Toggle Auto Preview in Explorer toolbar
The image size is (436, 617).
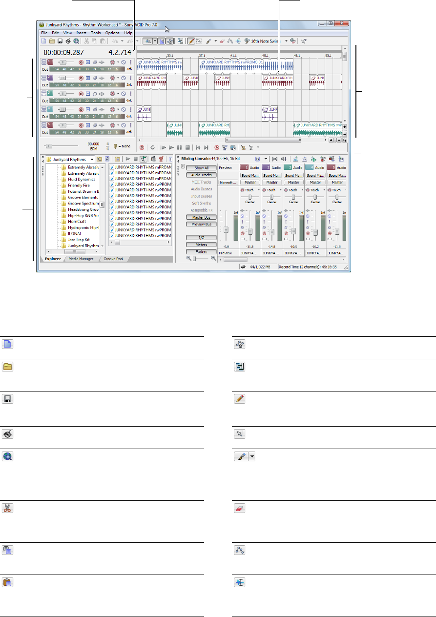point(144,159)
